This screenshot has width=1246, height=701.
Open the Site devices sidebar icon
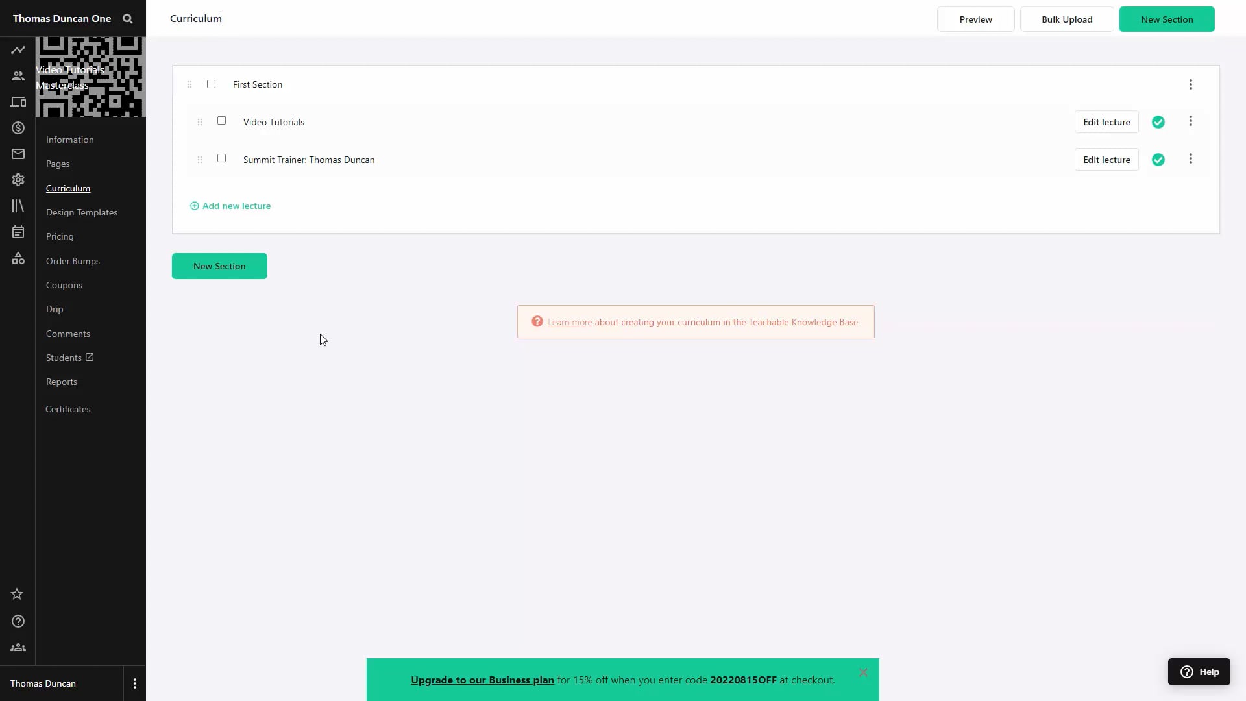coord(18,102)
